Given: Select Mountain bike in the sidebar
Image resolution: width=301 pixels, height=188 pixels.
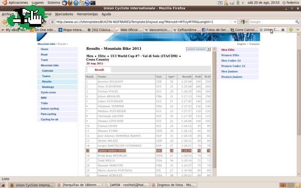Looking at the screenshot, I should tap(49, 65).
